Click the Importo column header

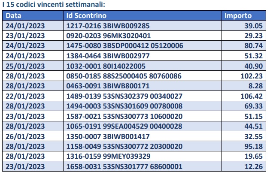click(243, 16)
